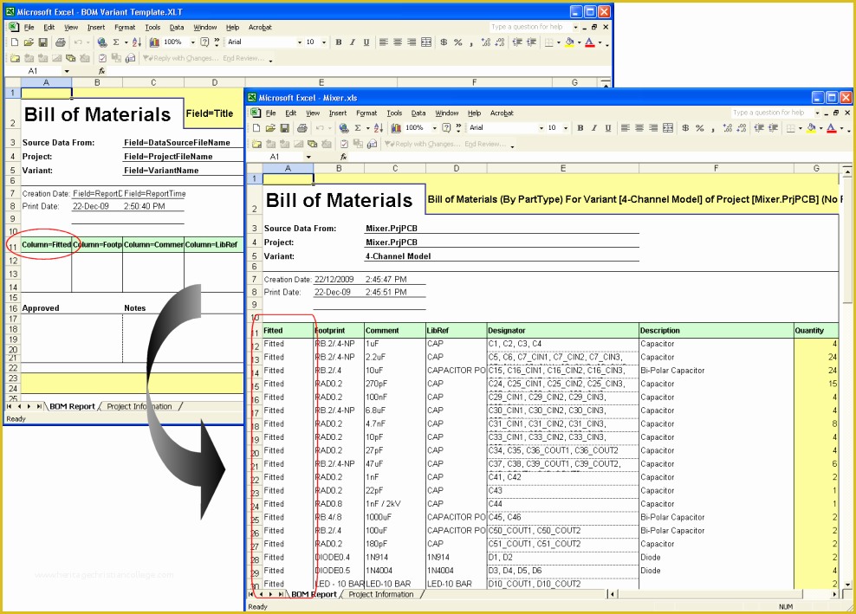Click the Fill Color bucket in Mixer.xls
Screen dimensions: 856x614
click(812, 127)
